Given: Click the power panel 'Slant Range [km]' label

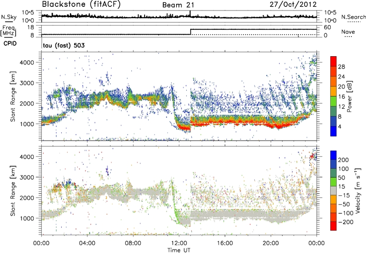Looking at the screenshot, I should point(13,96).
